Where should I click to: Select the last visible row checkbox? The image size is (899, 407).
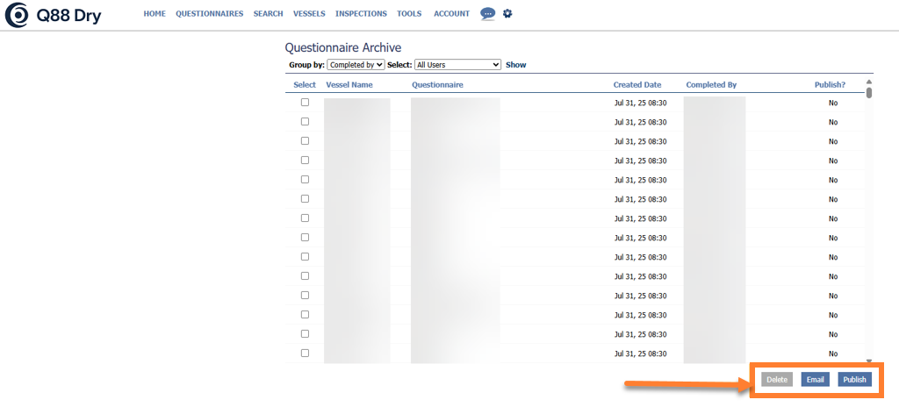(x=305, y=353)
